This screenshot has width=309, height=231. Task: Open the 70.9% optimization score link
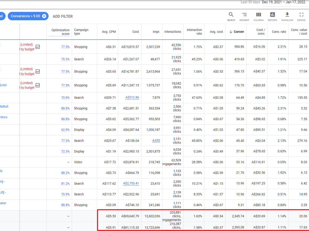coord(65,194)
